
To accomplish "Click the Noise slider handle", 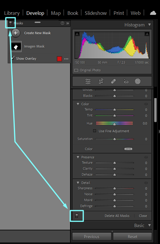I will (x=114, y=194).
